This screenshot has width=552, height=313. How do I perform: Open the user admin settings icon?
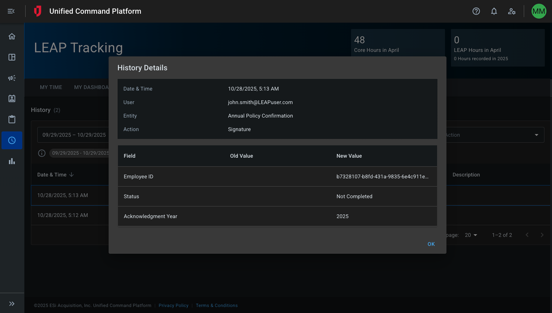(x=512, y=11)
